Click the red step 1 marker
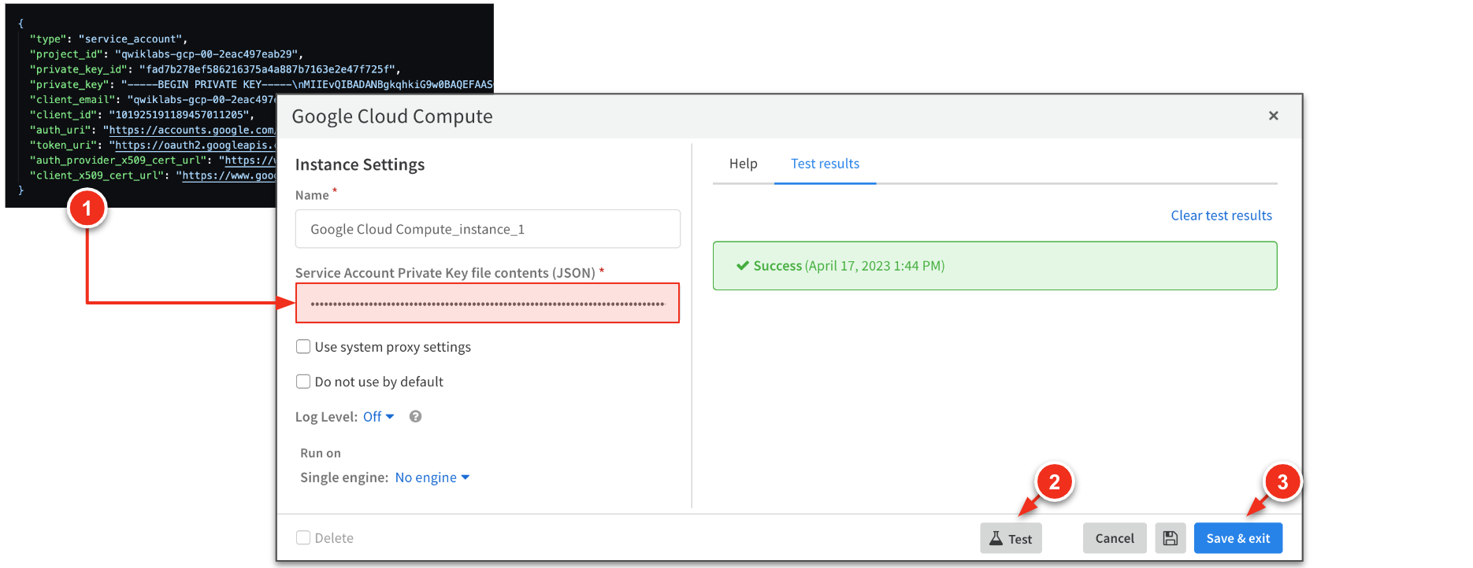 pyautogui.click(x=87, y=208)
